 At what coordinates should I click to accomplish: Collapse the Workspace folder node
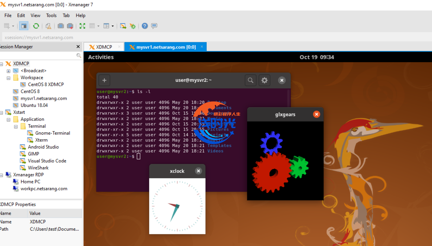coord(8,78)
